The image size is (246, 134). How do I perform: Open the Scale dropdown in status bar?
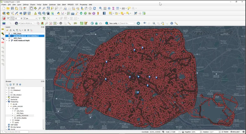(179, 132)
